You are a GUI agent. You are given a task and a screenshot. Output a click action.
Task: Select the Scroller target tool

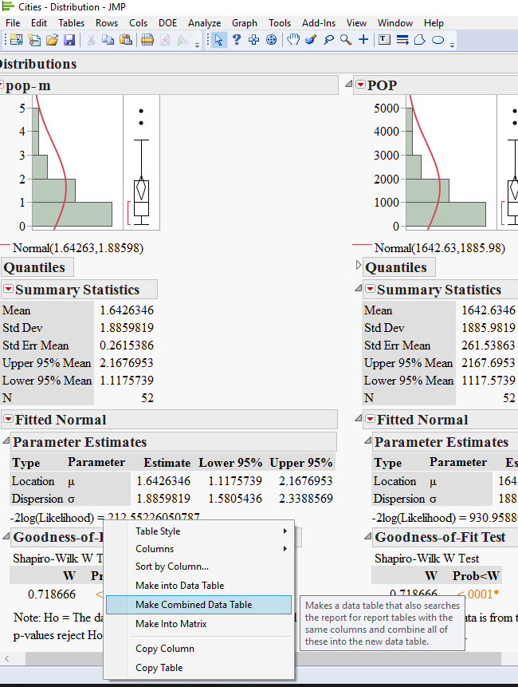(271, 40)
